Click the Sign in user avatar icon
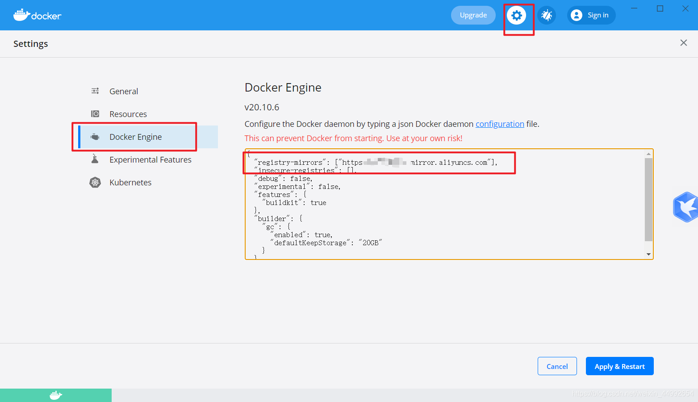This screenshot has height=402, width=698. (x=577, y=15)
